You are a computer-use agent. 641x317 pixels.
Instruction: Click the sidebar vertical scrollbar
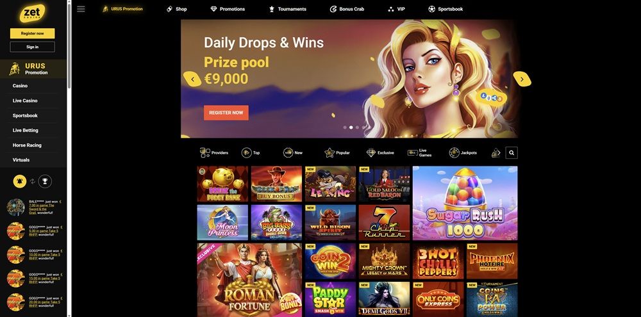click(x=69, y=45)
